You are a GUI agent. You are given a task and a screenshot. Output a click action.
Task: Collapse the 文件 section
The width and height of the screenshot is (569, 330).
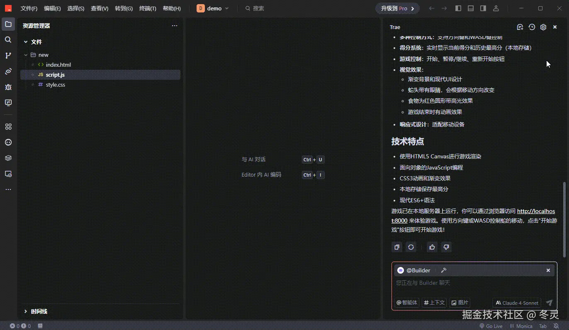[x=26, y=42]
